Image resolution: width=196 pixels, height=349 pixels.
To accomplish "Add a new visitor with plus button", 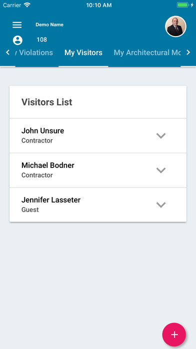I will (174, 334).
